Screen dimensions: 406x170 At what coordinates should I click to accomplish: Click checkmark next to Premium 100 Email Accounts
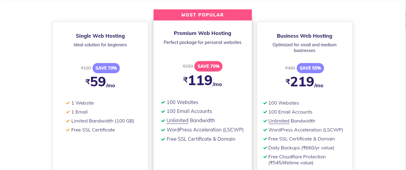(163, 111)
